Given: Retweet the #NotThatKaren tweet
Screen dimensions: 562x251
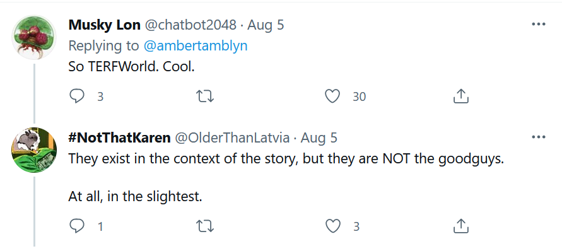Looking at the screenshot, I should pyautogui.click(x=206, y=226).
